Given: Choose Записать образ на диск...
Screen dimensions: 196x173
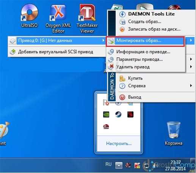Looking at the screenshot, I should pyautogui.click(x=154, y=29).
